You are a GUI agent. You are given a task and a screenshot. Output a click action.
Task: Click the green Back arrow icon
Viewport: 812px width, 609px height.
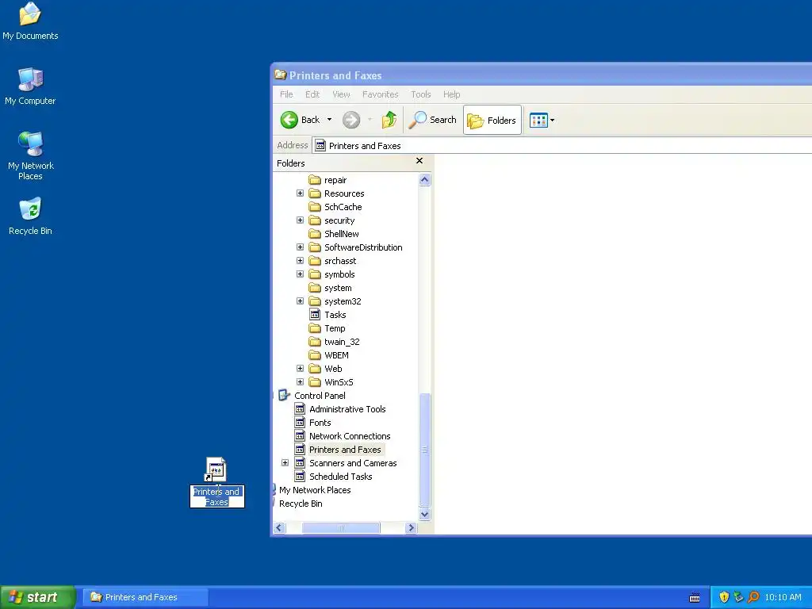[x=289, y=121]
